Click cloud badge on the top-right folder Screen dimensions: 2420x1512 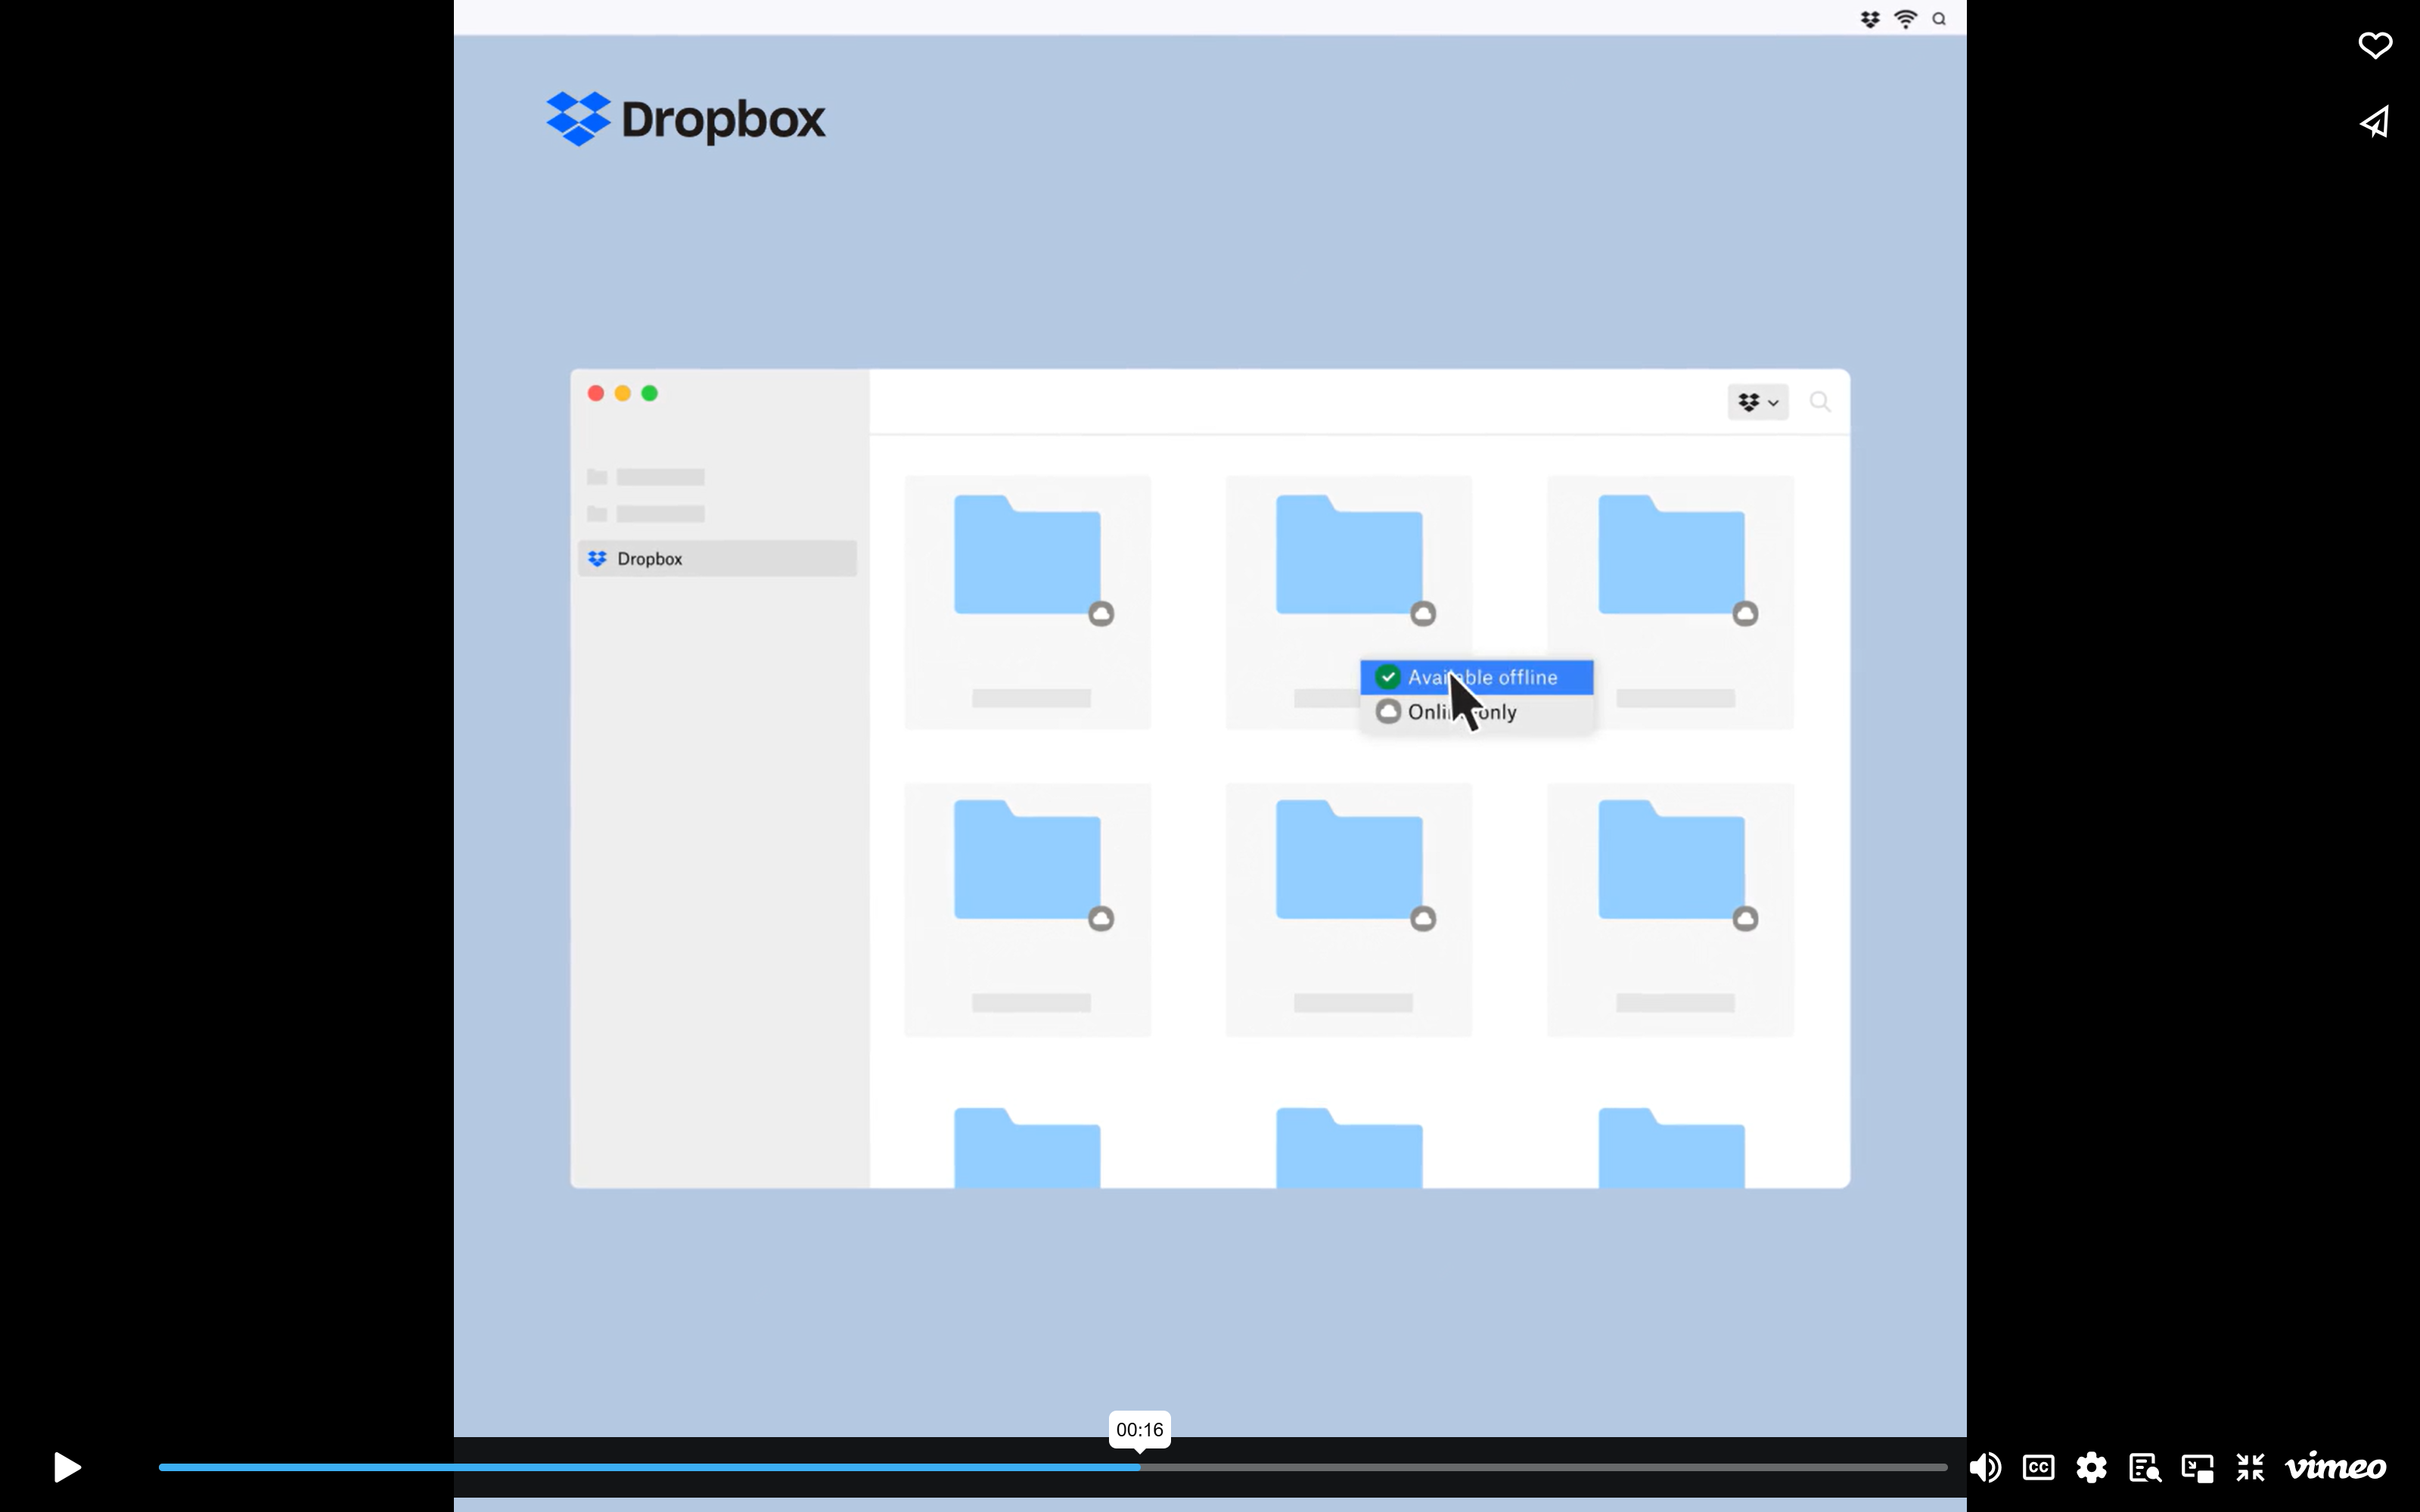tap(1745, 613)
